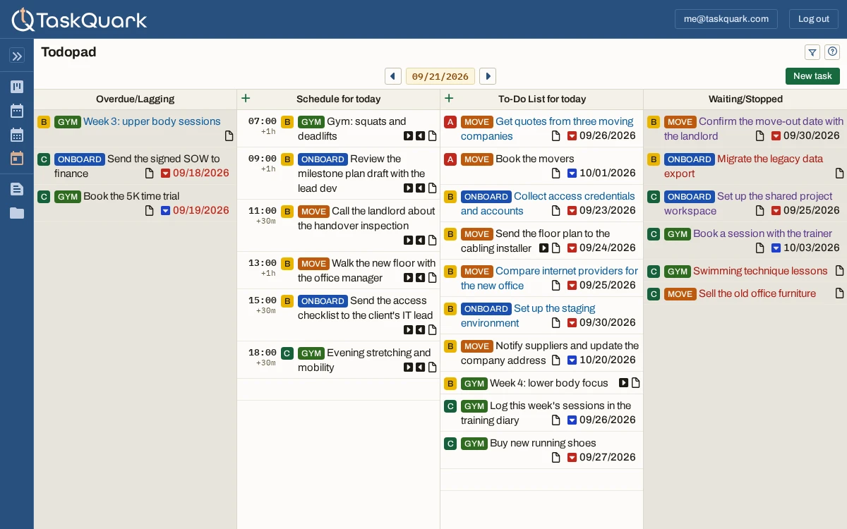The height and width of the screenshot is (529, 847).
Task: Click the 'Waiting/Stopped' column header
Action: [x=745, y=99]
